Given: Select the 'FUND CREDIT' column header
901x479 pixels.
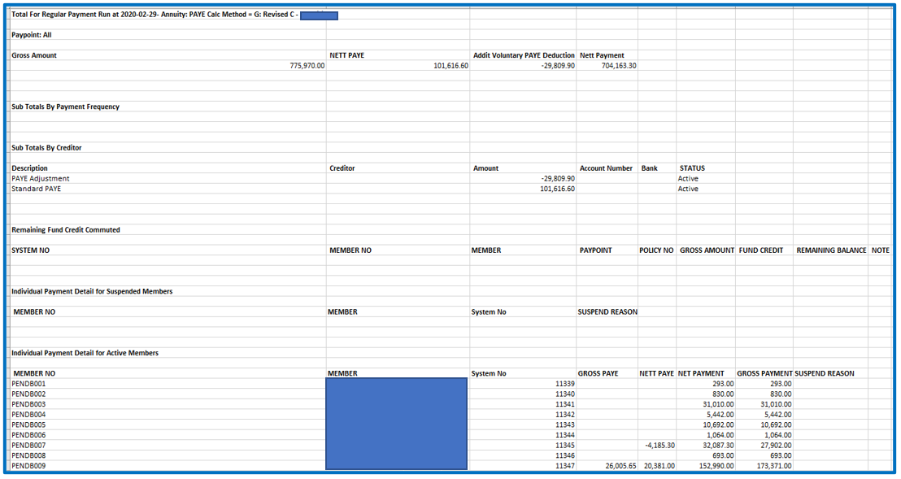Looking at the screenshot, I should coord(761,250).
